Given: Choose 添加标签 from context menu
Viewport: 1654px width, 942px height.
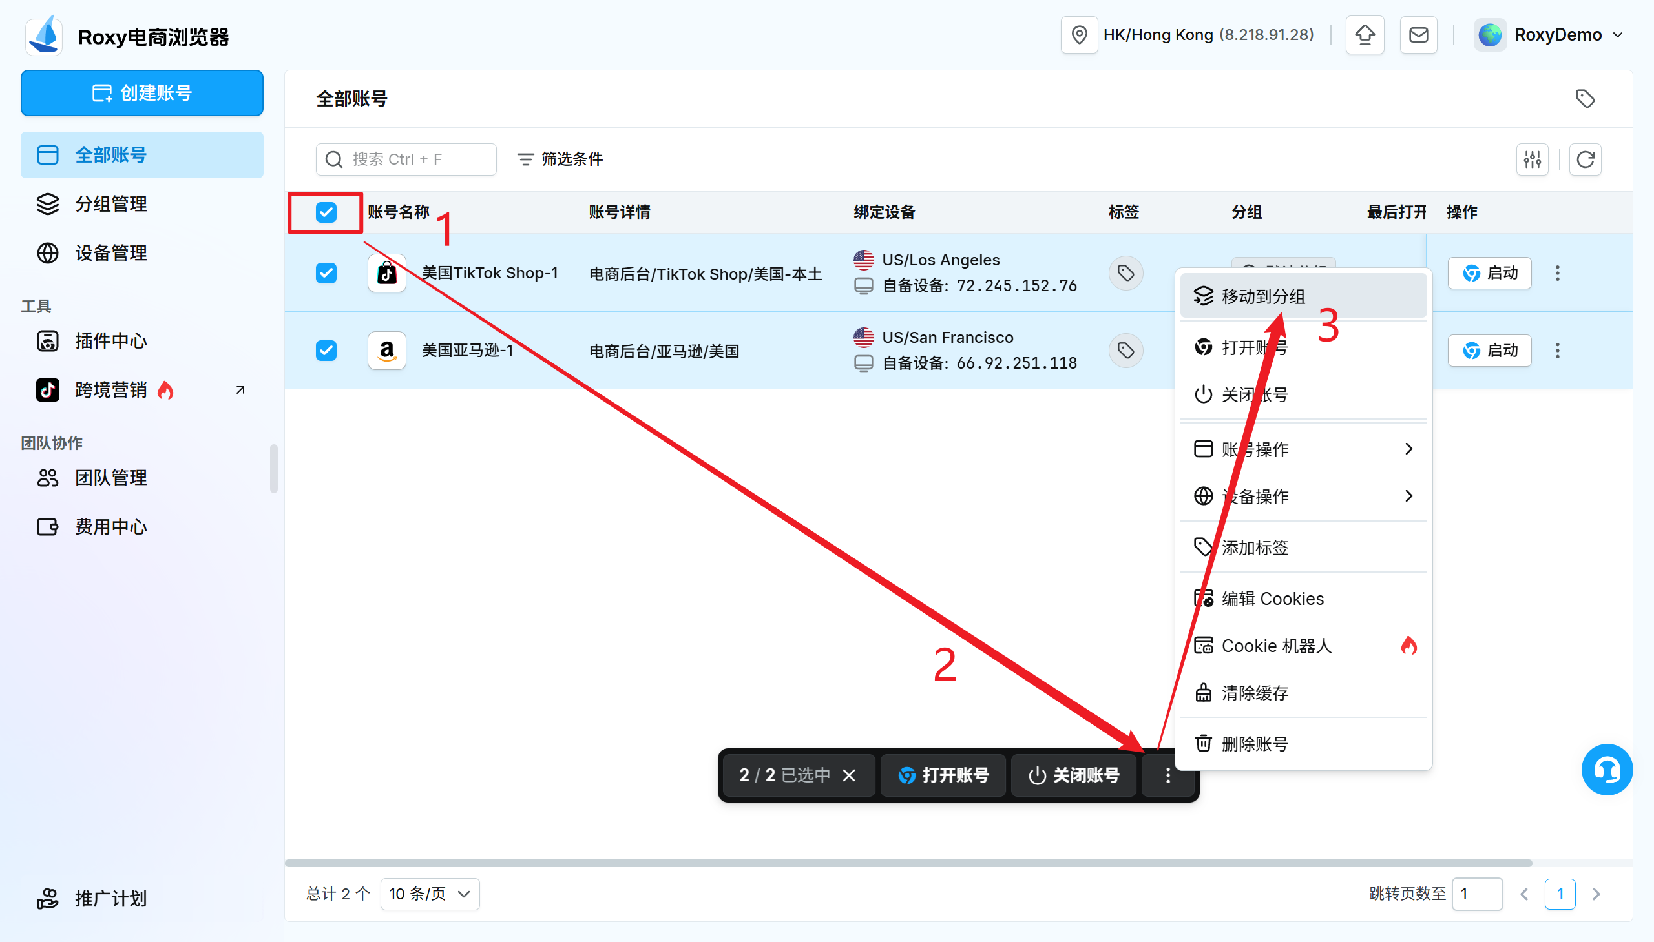Looking at the screenshot, I should click(1303, 548).
